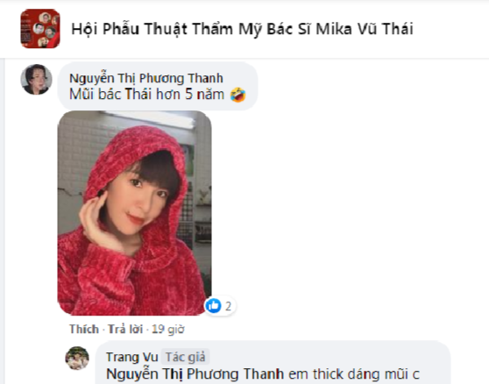Click Trang Vu's reply bubble
This screenshot has width=489, height=384.
coord(273,362)
